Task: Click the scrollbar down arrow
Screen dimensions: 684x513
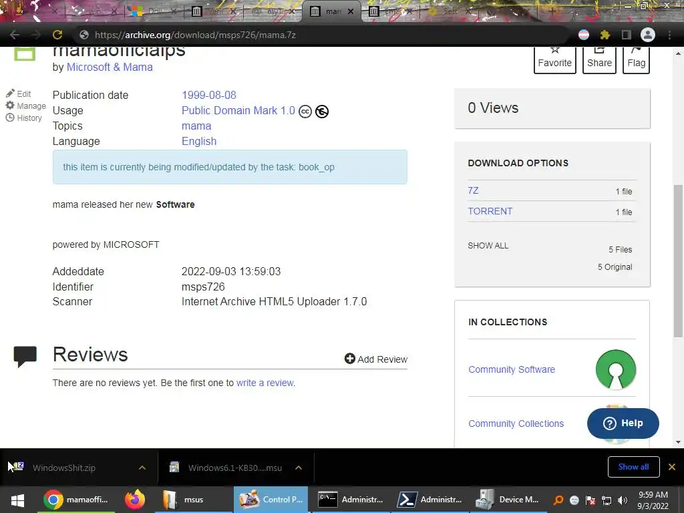Action: (x=678, y=442)
